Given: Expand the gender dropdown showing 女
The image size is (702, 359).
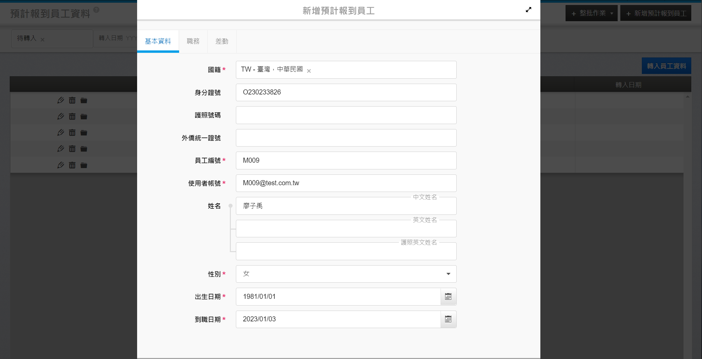Looking at the screenshot, I should tap(346, 274).
